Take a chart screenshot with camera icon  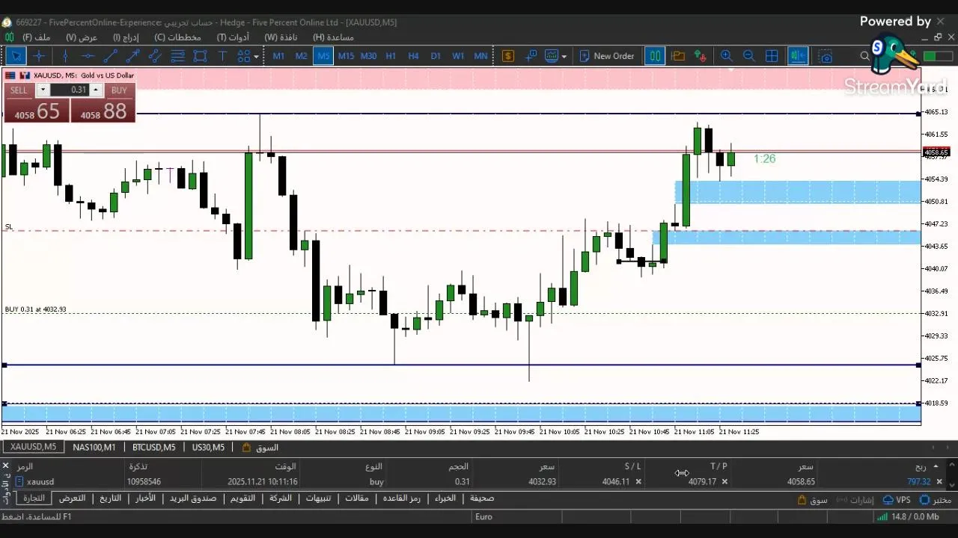click(826, 56)
